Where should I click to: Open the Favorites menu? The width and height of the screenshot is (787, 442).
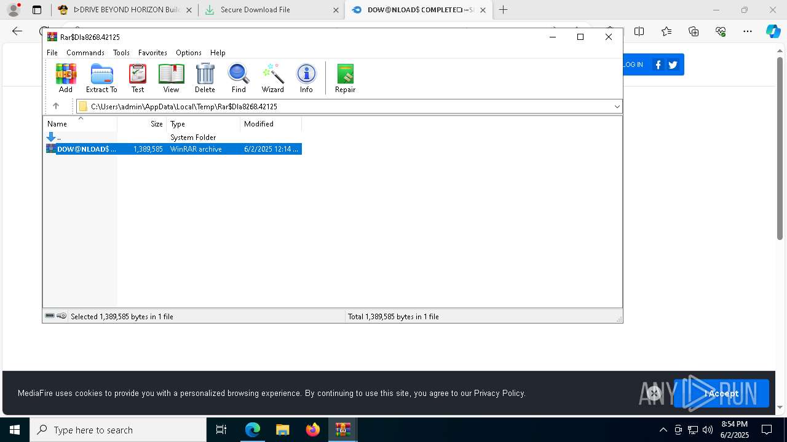[x=152, y=53]
